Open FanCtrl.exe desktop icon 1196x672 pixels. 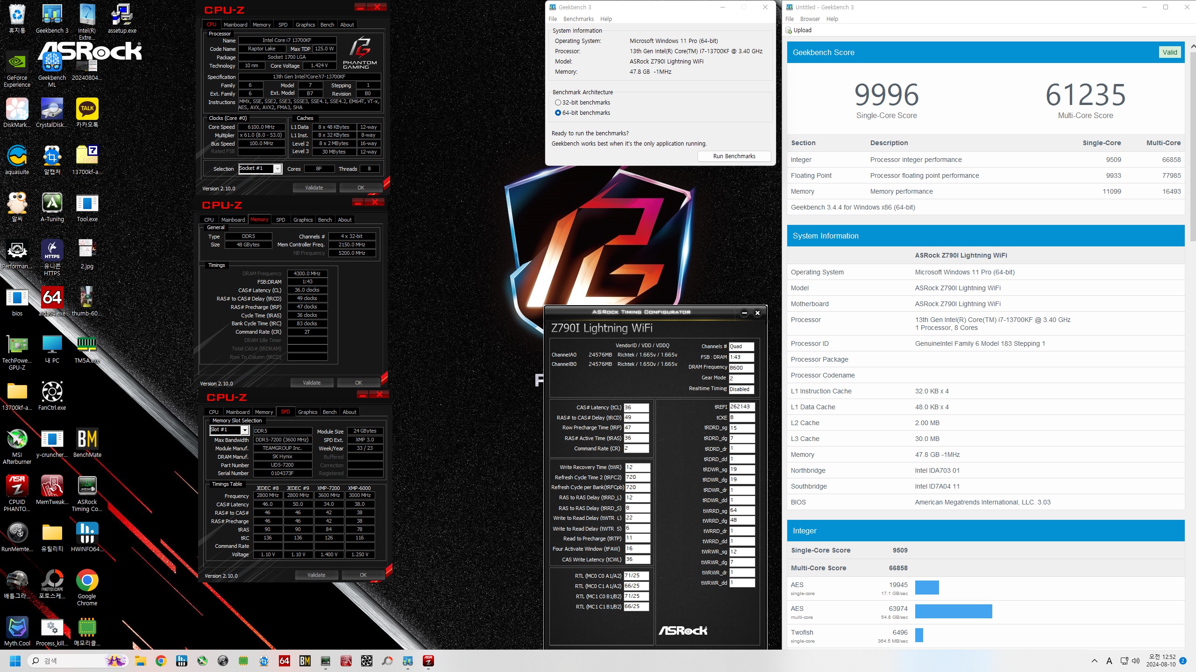[x=52, y=396]
